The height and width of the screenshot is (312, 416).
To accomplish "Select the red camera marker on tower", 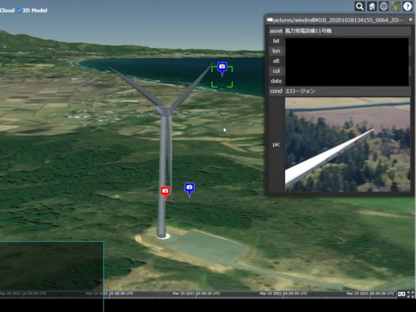I will click(165, 192).
